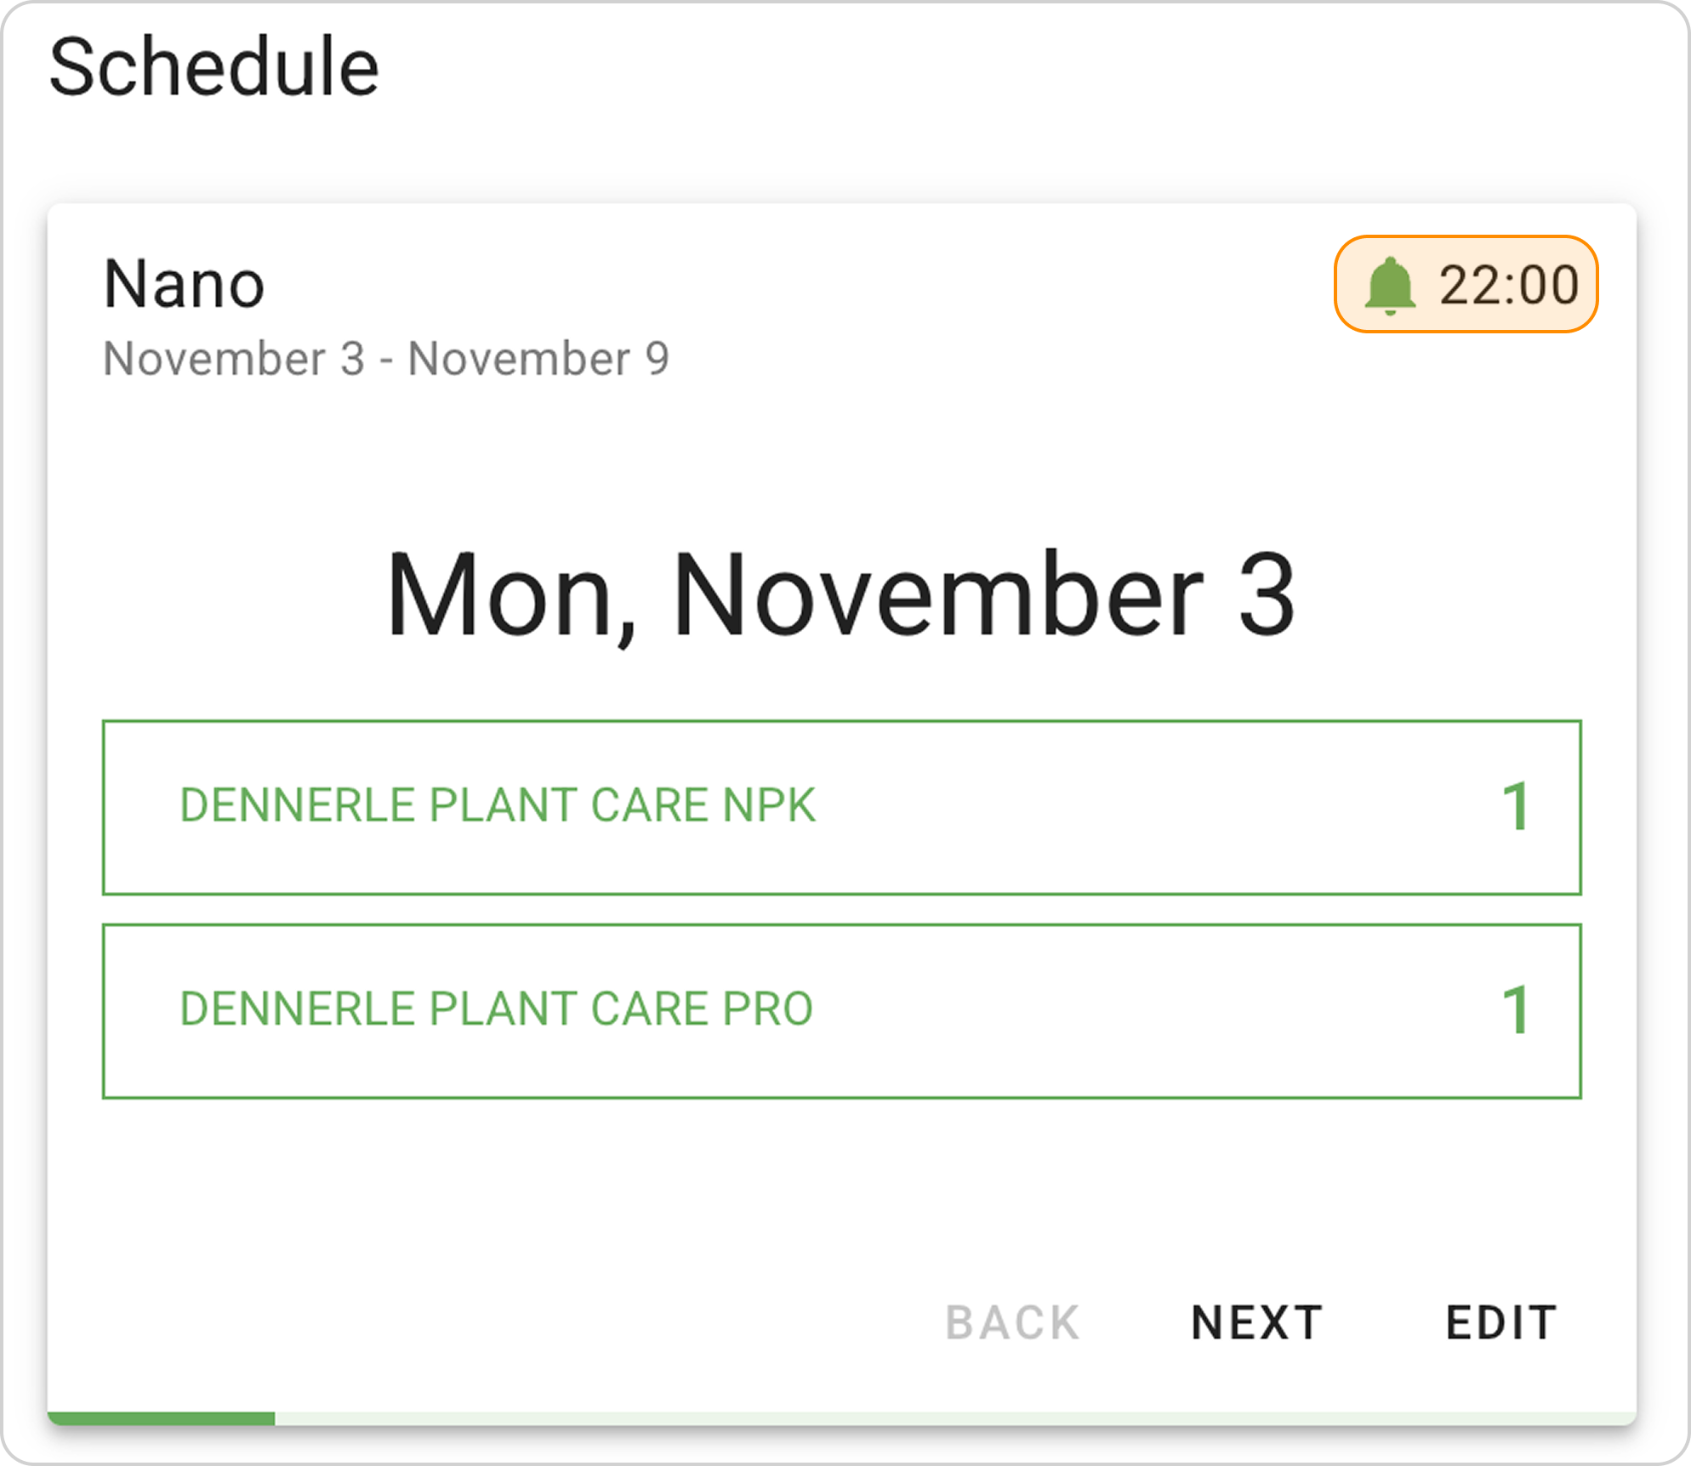
Task: Mark Dennerle Plant Care NPK as dosed
Action: tap(840, 807)
